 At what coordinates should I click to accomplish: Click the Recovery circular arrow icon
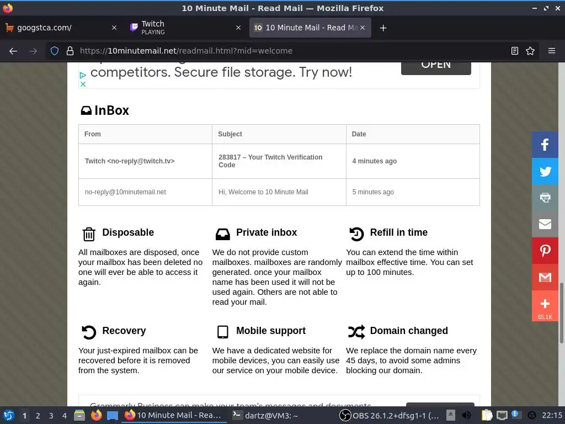89,332
